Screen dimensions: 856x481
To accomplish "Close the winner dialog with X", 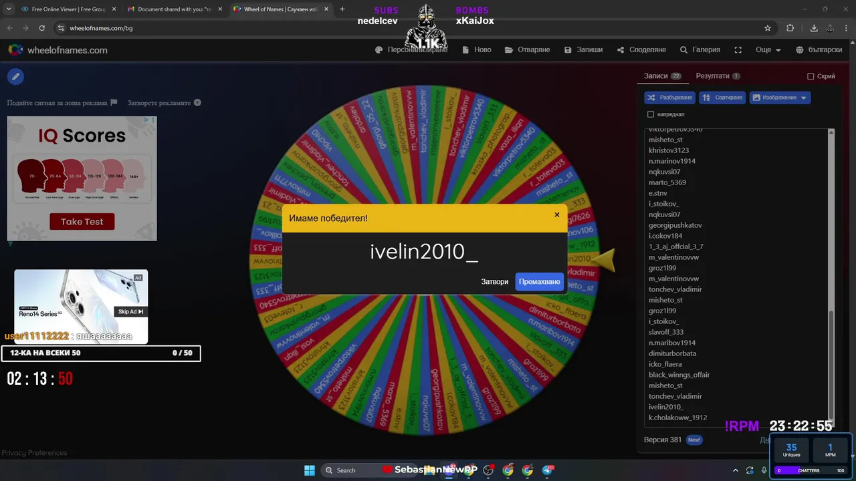I will [x=556, y=214].
